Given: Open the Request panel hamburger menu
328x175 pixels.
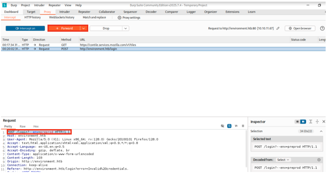Looking at the screenshot, I should point(243,126).
